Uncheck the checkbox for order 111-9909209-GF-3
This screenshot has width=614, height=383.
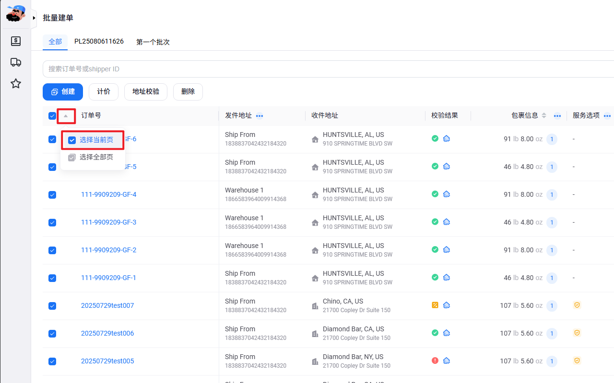[52, 223]
